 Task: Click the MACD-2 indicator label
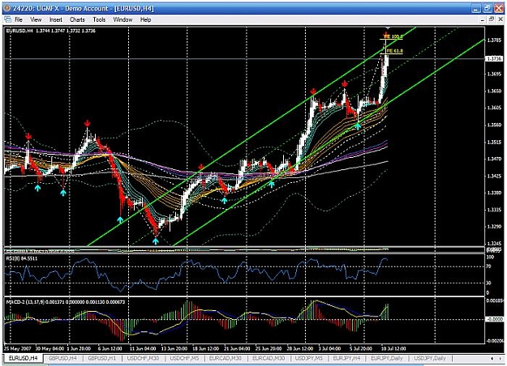[x=66, y=302]
